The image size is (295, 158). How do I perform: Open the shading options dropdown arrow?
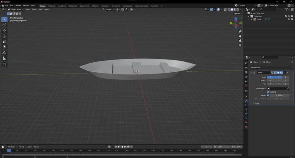click(241, 10)
